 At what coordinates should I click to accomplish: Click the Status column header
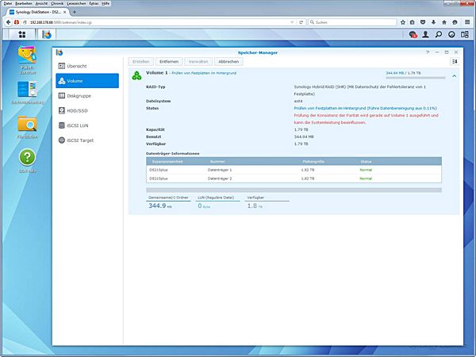366,162
